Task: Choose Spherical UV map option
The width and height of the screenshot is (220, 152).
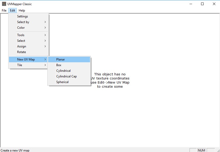Action: 62,82
